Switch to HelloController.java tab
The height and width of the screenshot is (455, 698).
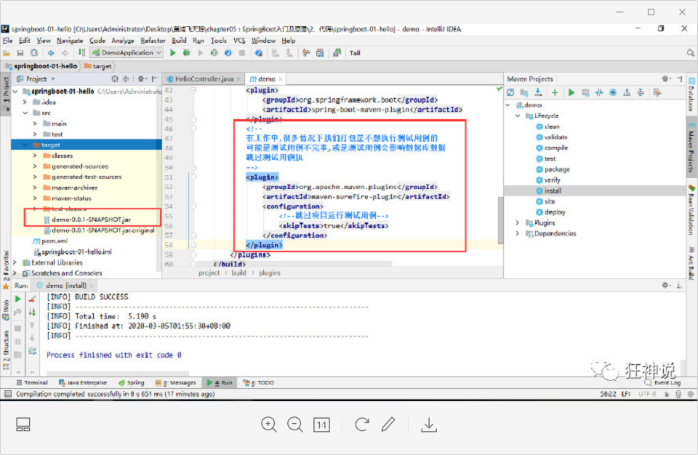point(204,78)
